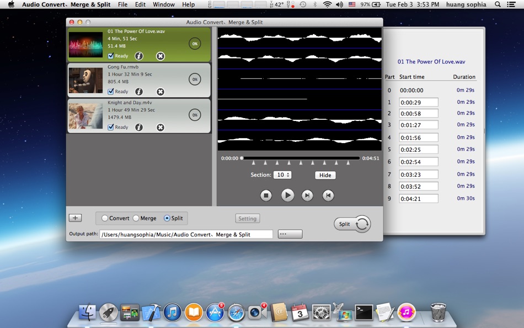Open iBooks from the Dock
Screen dimensions: 524x328
[x=194, y=313]
